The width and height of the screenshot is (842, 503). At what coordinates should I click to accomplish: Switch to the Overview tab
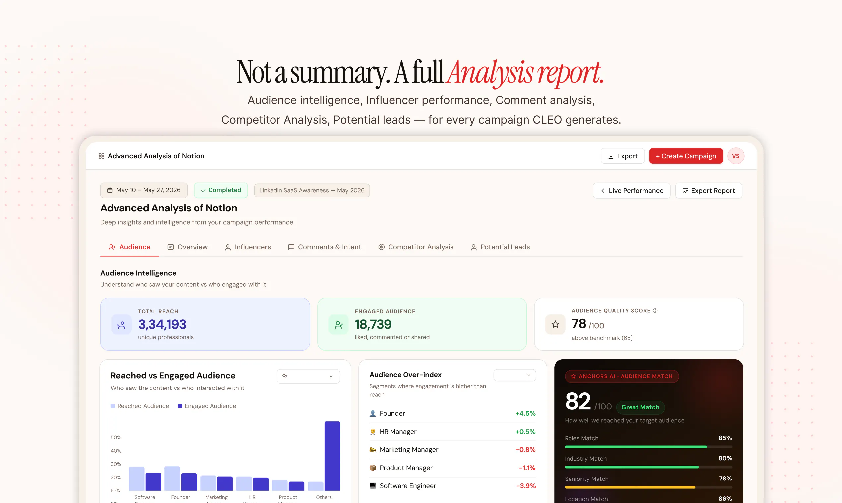pos(188,247)
